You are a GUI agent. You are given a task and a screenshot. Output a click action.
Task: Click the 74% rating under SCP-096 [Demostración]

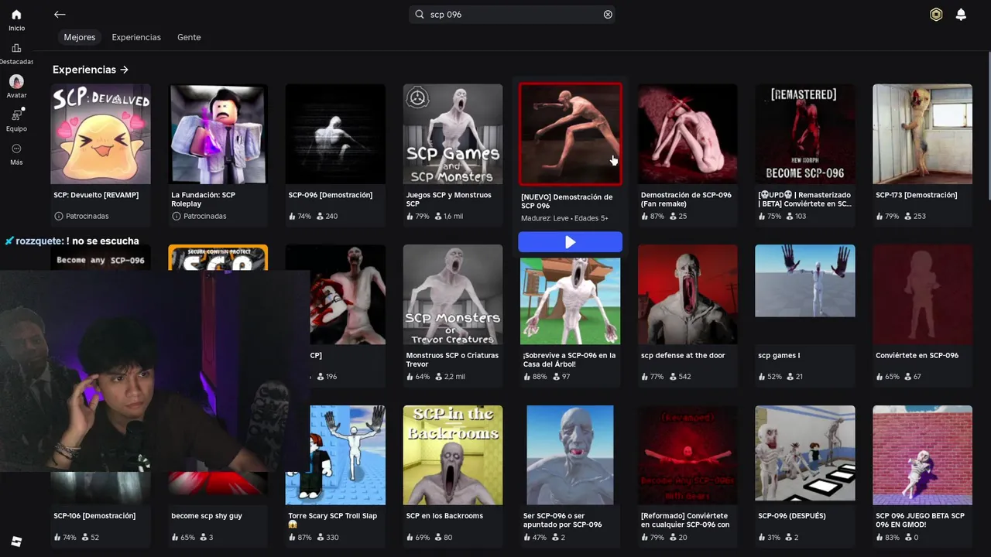(300, 217)
